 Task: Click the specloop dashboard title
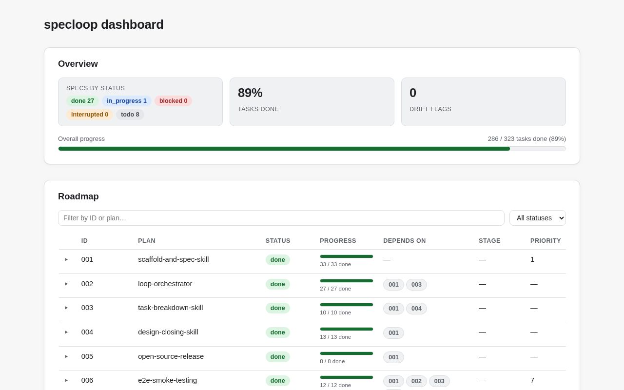click(104, 24)
